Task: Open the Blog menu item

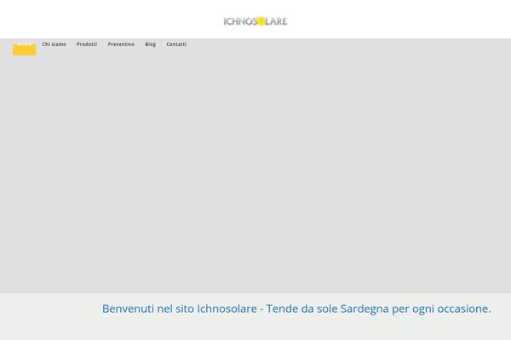Action: [150, 44]
